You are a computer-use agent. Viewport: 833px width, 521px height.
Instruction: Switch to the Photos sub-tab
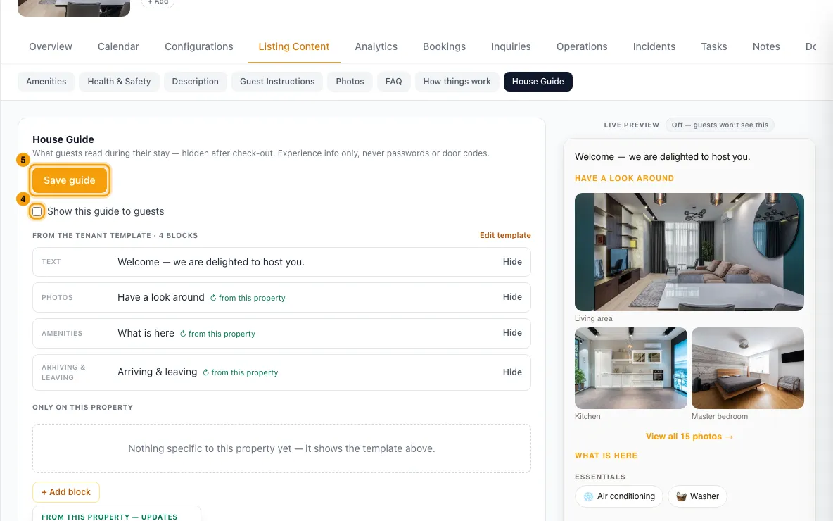click(350, 82)
